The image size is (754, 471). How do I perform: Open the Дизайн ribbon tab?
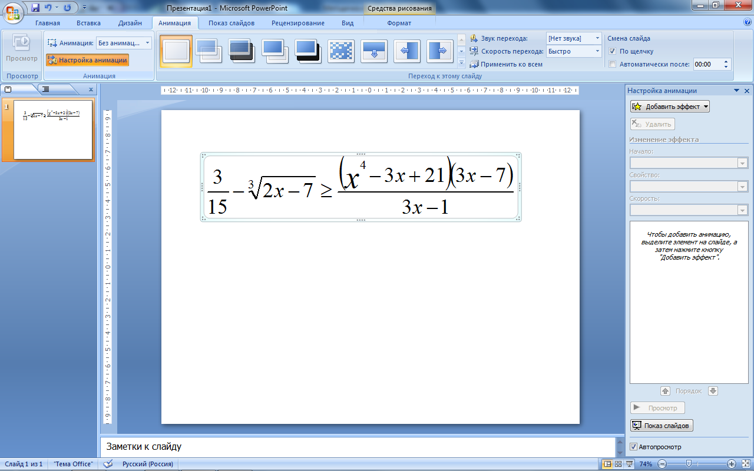pyautogui.click(x=130, y=23)
